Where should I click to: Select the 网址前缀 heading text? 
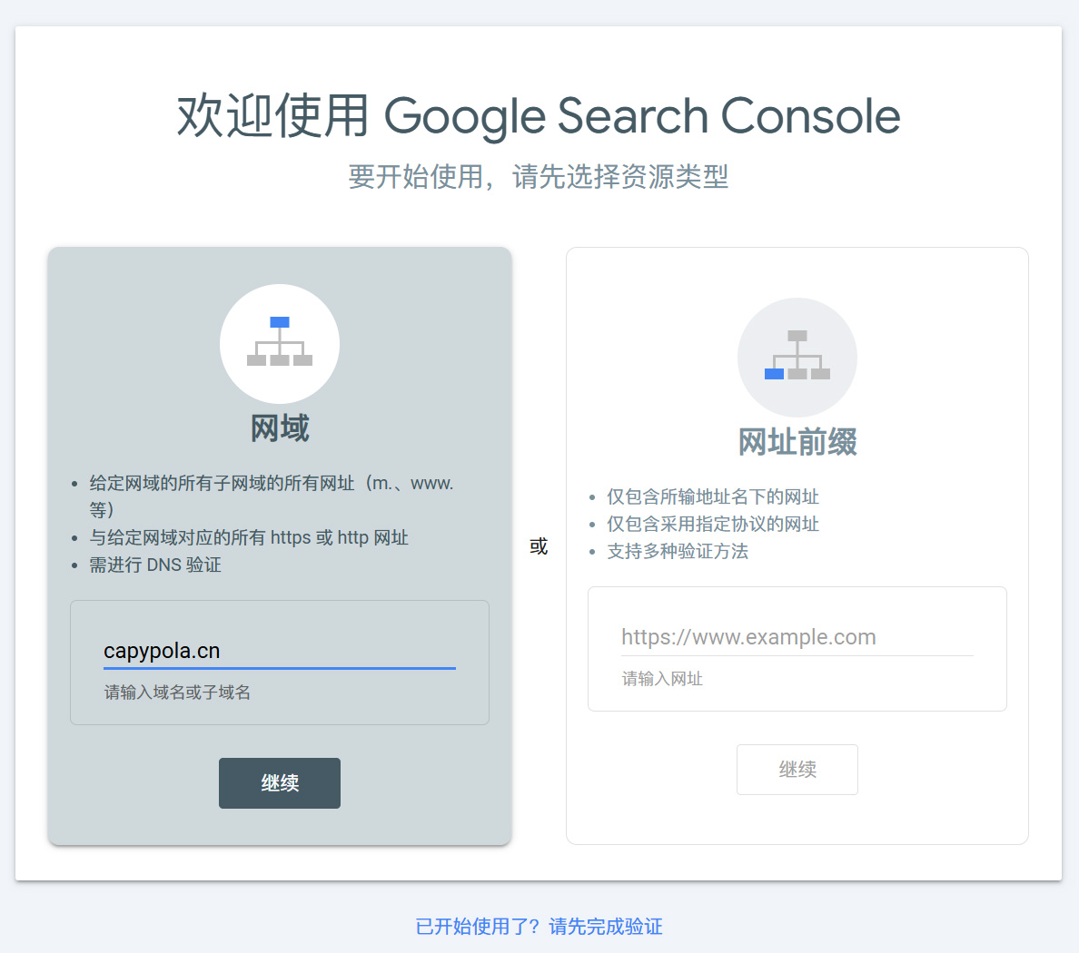point(797,442)
